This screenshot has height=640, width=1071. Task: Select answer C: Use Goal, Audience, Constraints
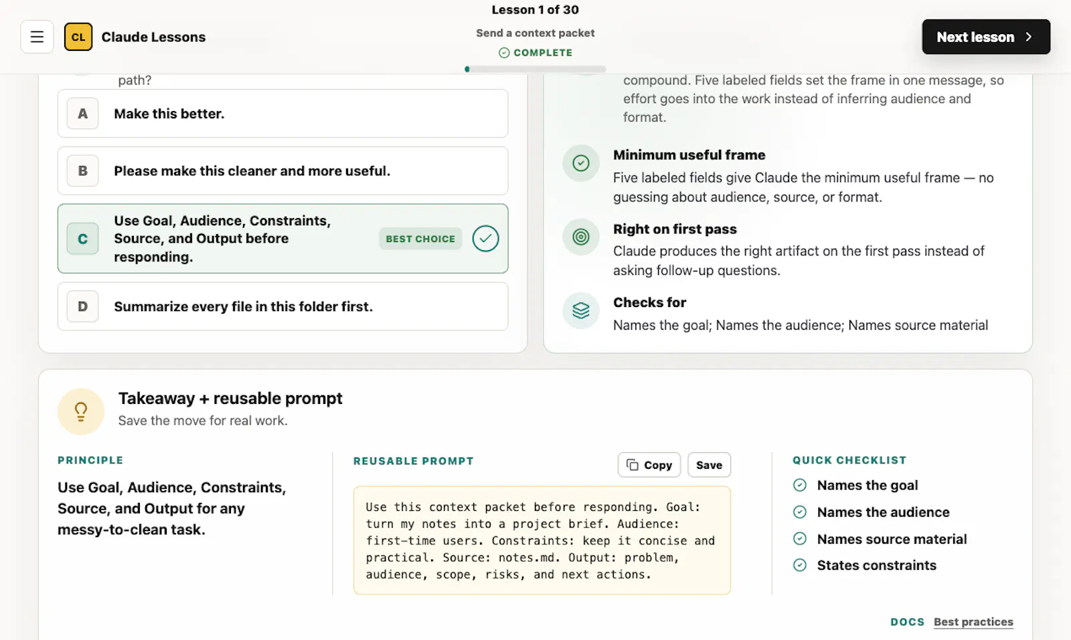[282, 239]
